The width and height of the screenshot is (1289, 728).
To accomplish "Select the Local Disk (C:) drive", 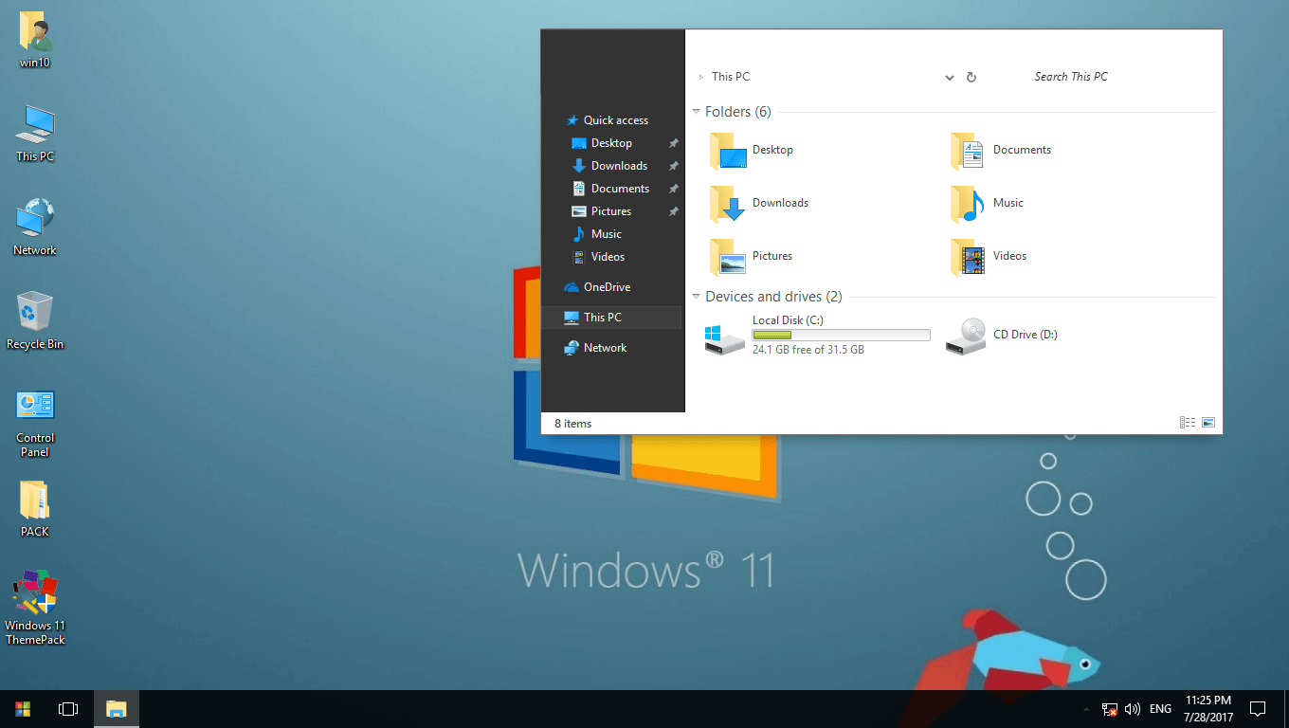I will 818,336.
